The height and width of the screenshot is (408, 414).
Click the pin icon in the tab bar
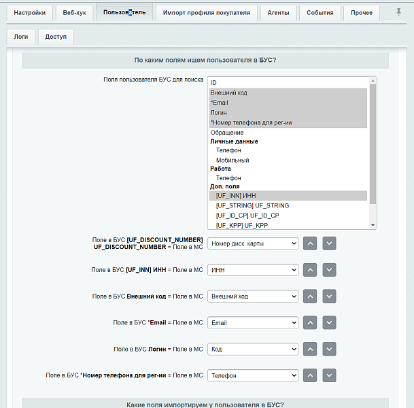pyautogui.click(x=398, y=12)
